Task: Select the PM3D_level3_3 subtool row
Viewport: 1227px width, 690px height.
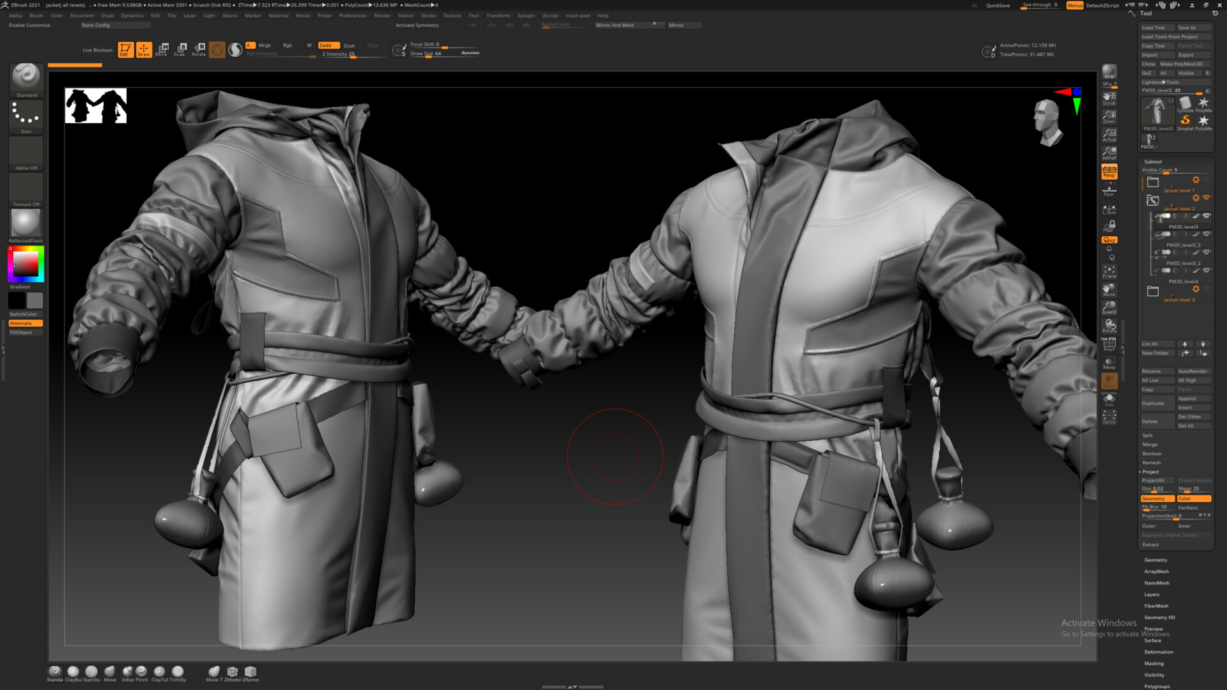Action: (1183, 245)
